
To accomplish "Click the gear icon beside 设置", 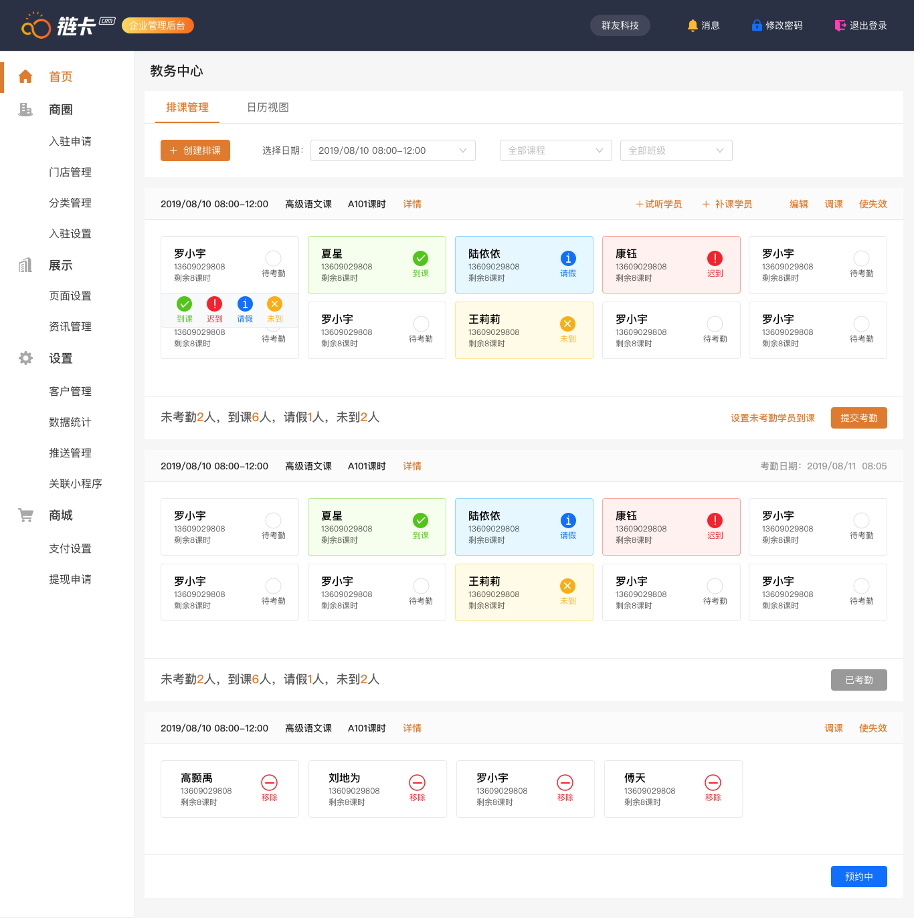I will tap(25, 358).
